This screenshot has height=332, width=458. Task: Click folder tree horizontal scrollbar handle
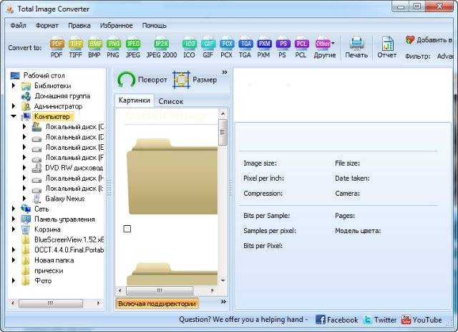pyautogui.click(x=51, y=303)
